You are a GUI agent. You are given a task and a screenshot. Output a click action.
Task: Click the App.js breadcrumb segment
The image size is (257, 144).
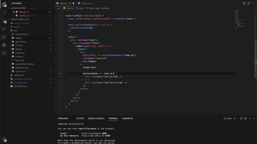70,8
